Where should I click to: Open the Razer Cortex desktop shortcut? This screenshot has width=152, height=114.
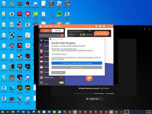tap(59, 15)
